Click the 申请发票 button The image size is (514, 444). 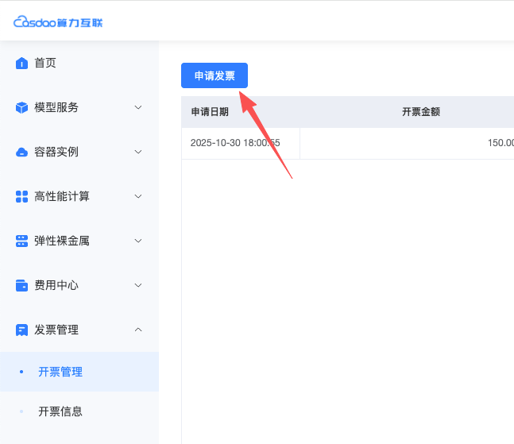tap(214, 75)
